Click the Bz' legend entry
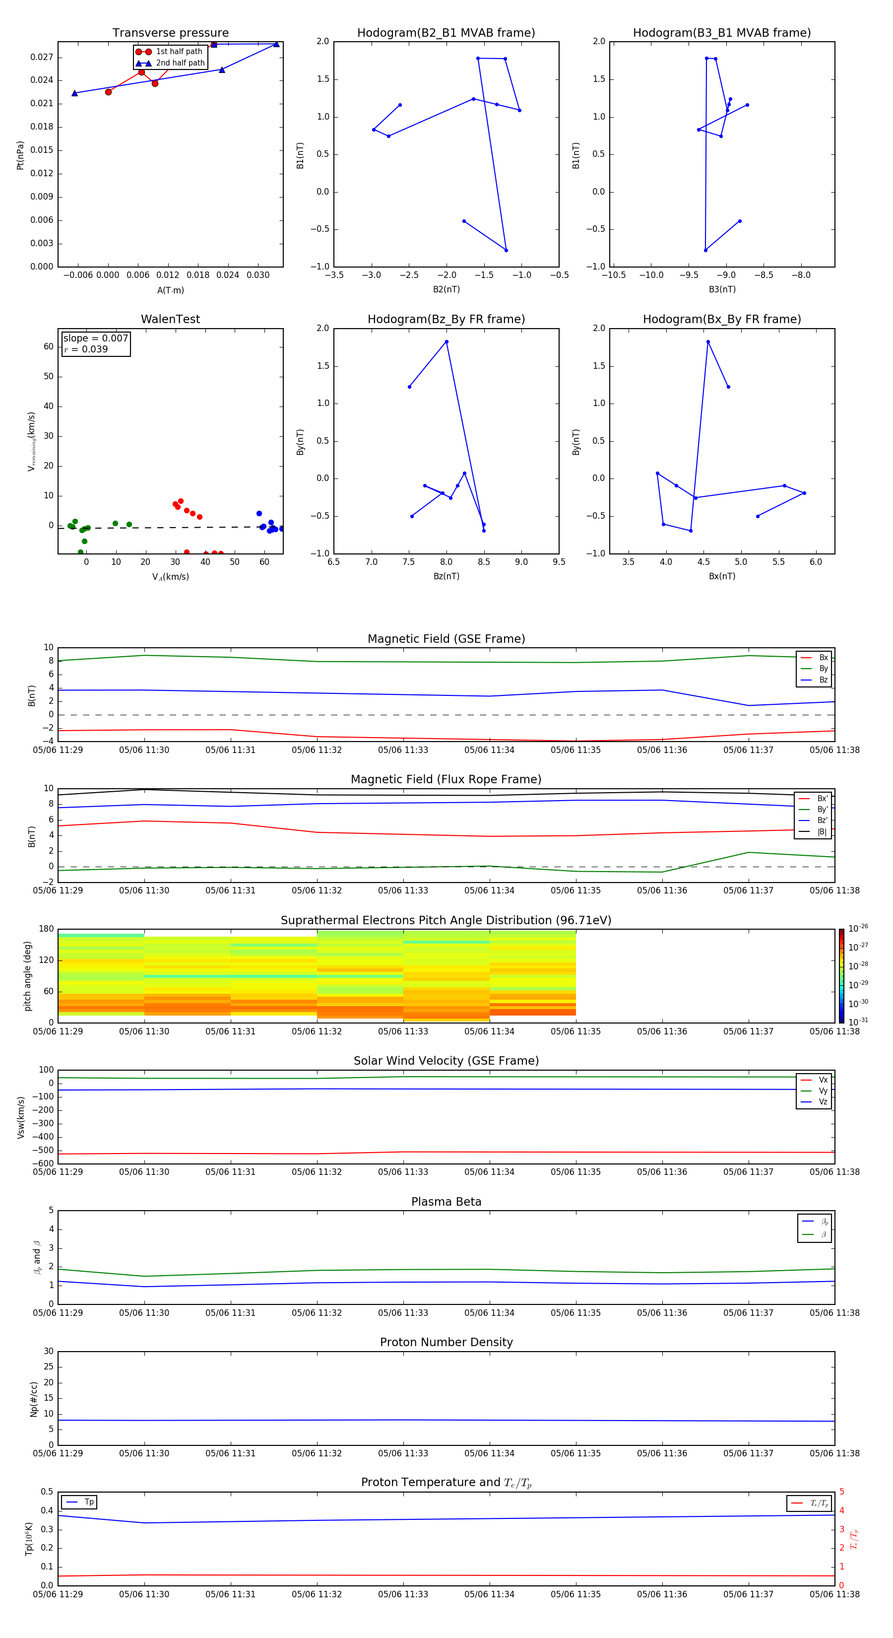Viewport: 893px width, 1638px height. click(814, 820)
